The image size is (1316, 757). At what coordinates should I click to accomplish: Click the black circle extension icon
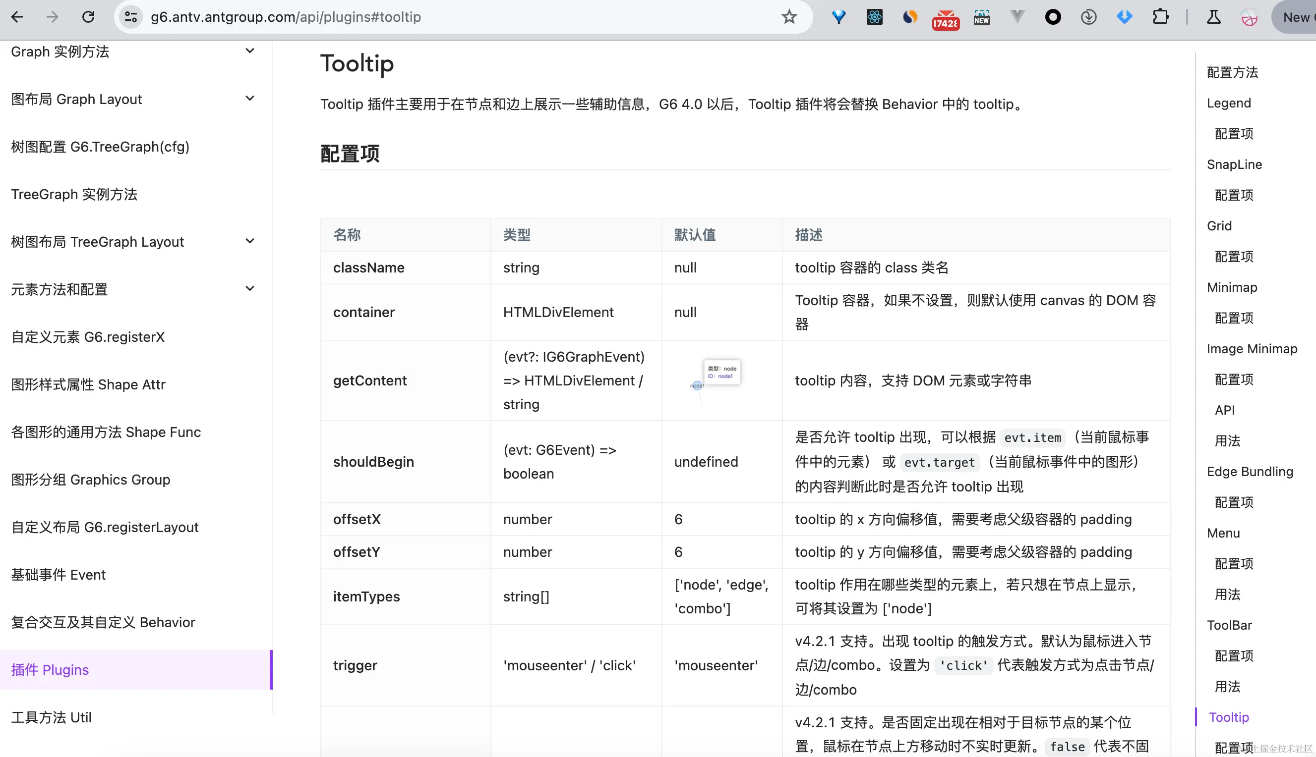click(1053, 17)
